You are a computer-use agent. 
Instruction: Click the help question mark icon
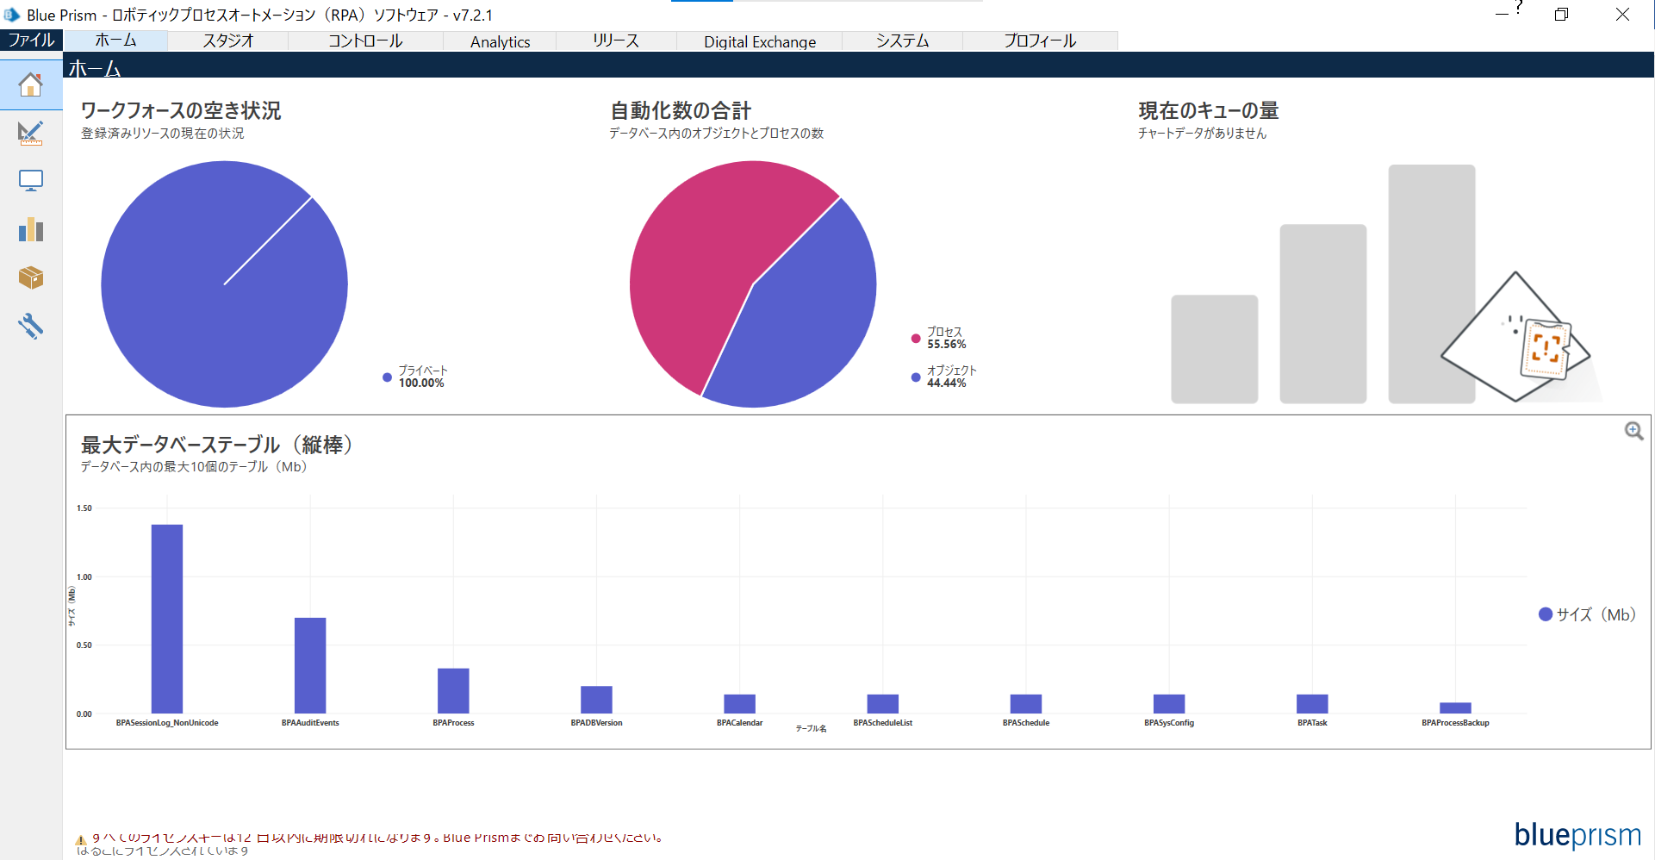(x=1518, y=8)
